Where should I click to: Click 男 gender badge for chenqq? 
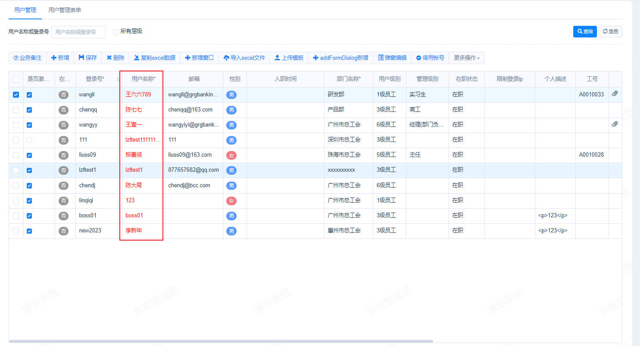pyautogui.click(x=231, y=110)
